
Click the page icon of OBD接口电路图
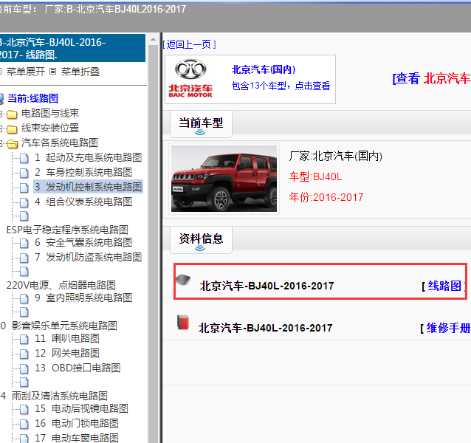tap(24, 368)
